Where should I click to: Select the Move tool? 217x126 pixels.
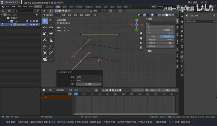pyautogui.click(x=45, y=28)
